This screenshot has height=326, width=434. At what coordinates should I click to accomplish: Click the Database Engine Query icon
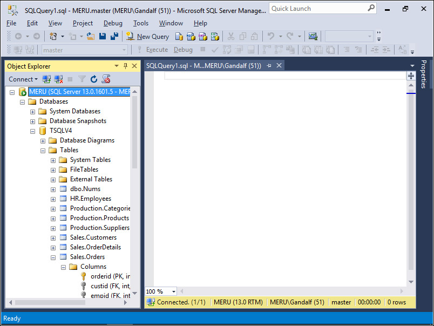179,37
